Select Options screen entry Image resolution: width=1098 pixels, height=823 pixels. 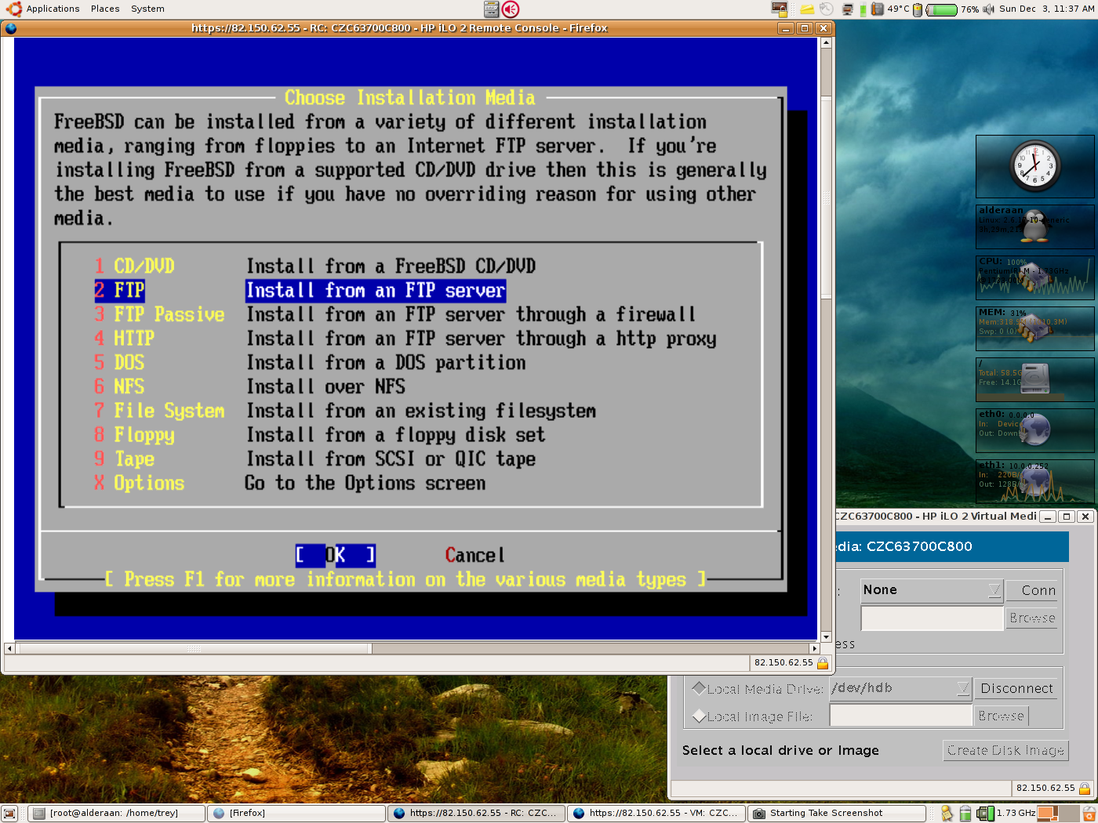click(289, 483)
